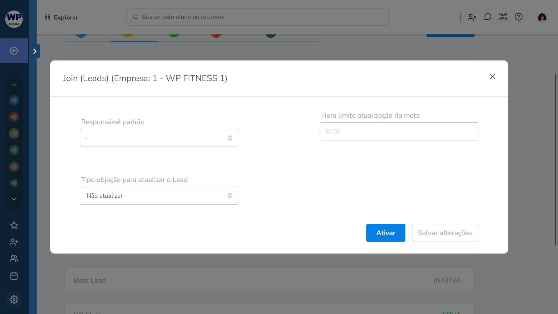Image resolution: width=558 pixels, height=314 pixels.
Task: Open the chat messages icon
Action: (x=487, y=17)
